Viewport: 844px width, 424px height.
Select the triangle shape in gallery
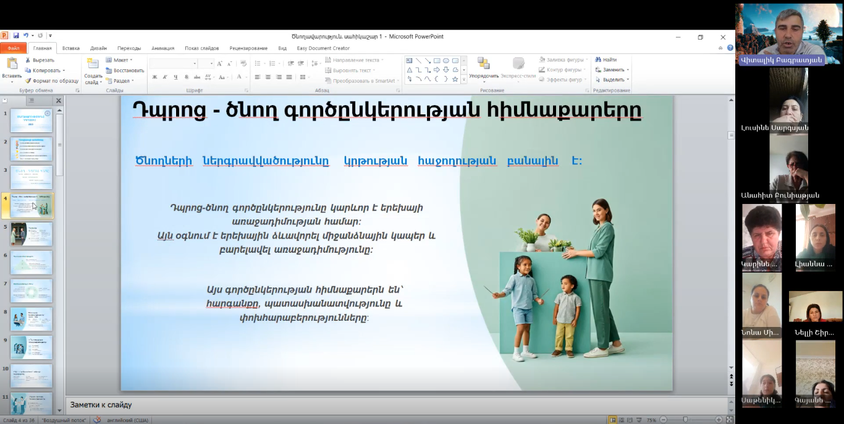(409, 70)
